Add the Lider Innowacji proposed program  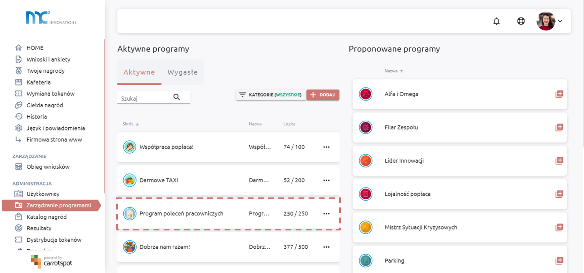(559, 161)
